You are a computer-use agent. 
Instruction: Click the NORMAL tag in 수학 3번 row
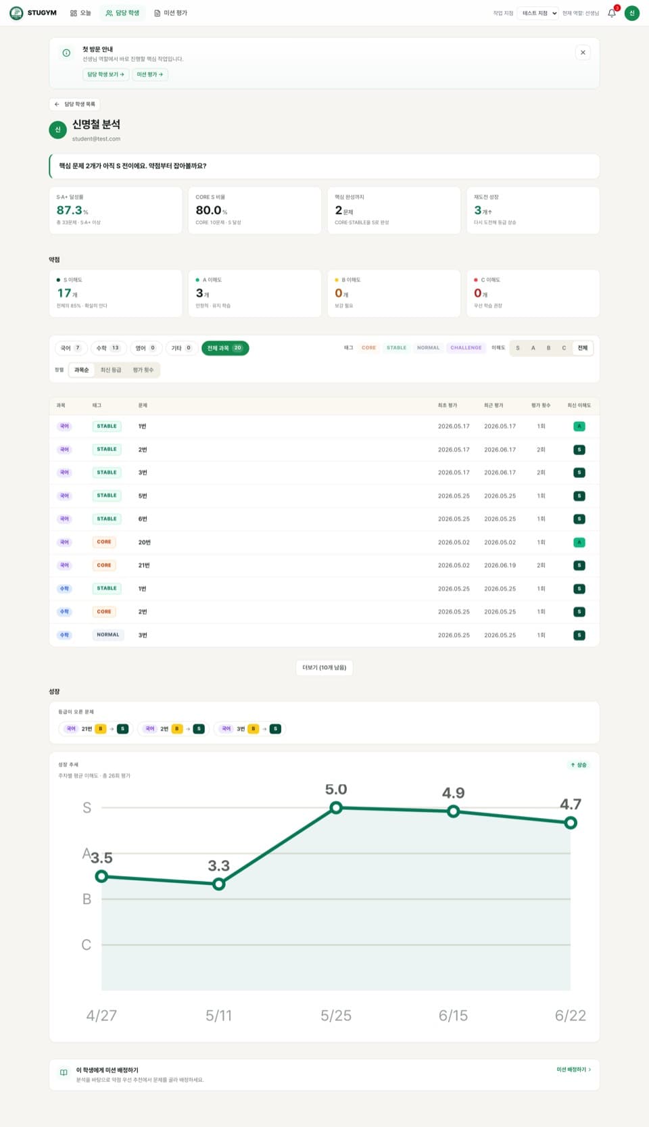pos(108,635)
